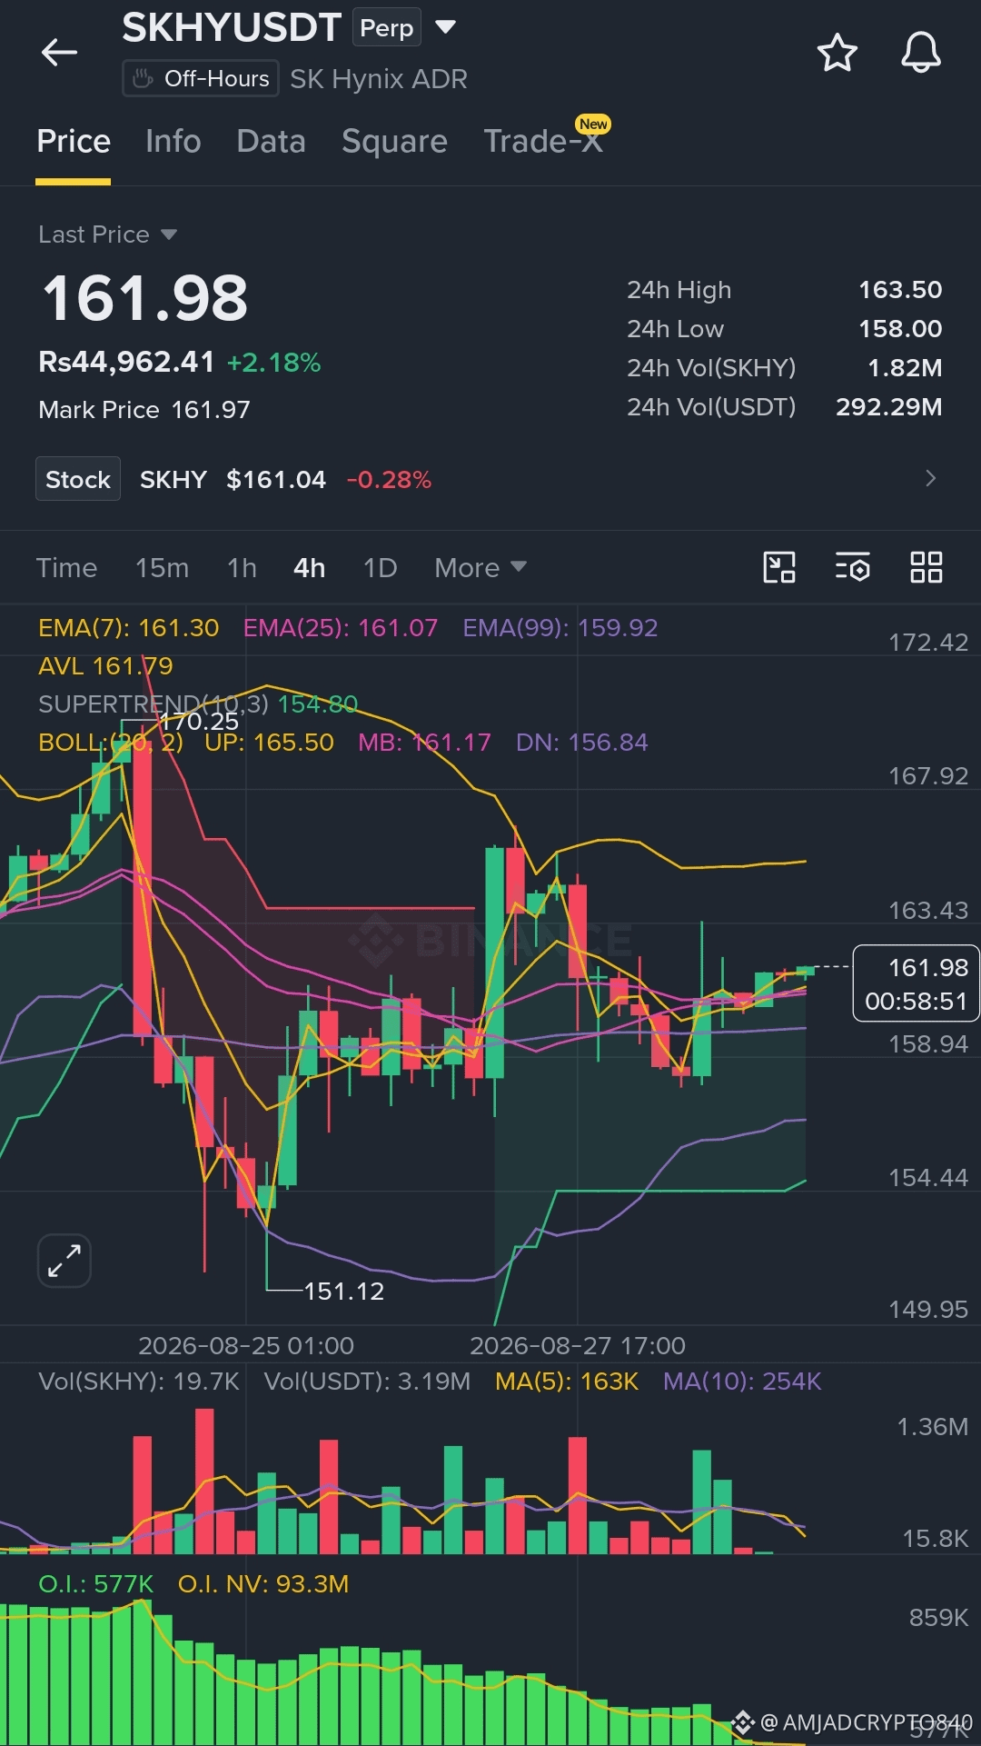Open chart indicator settings icon

tap(852, 567)
